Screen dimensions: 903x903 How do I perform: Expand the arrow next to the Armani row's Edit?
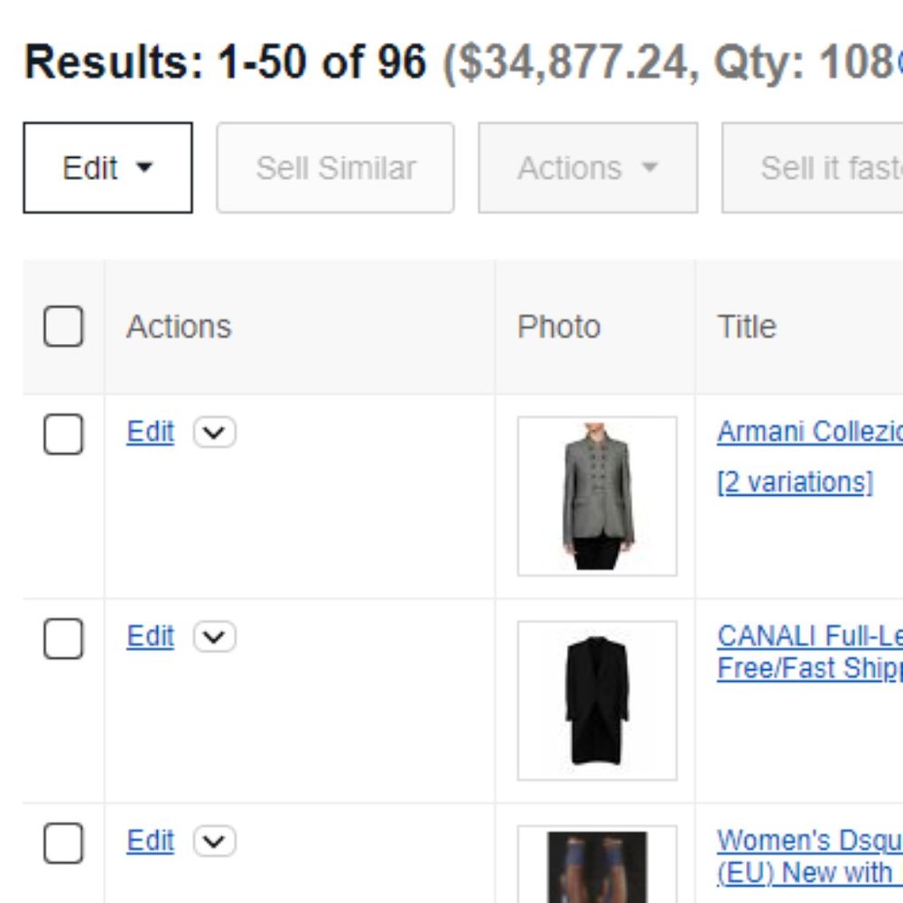[214, 433]
